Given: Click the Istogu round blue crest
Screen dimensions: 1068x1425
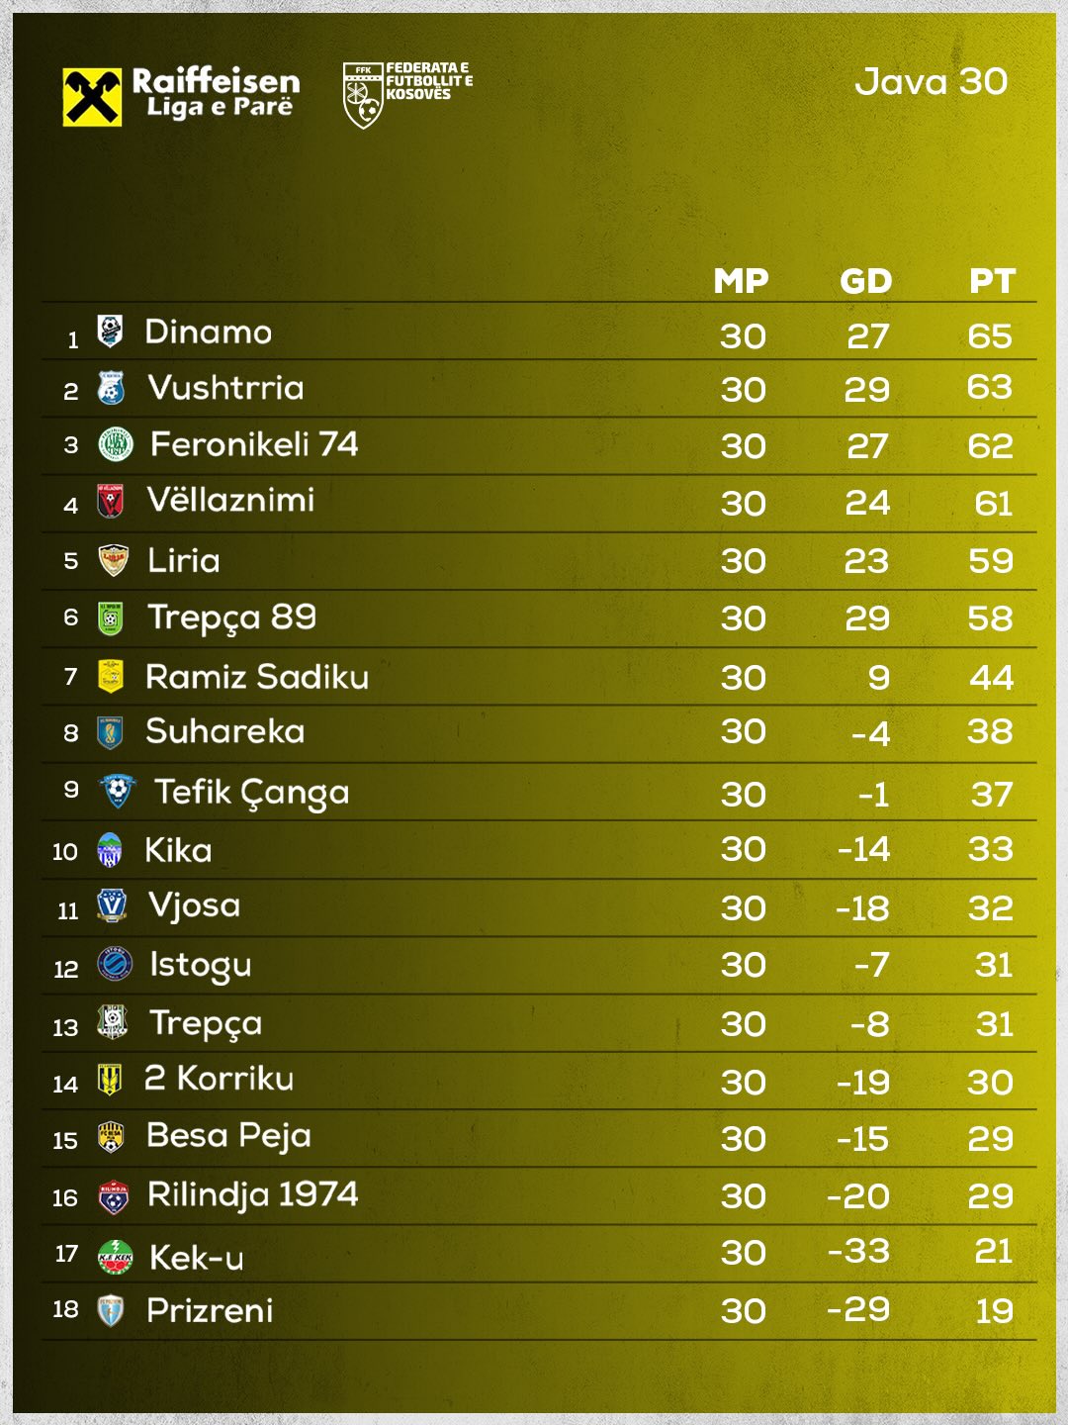Looking at the screenshot, I should click(x=115, y=964).
